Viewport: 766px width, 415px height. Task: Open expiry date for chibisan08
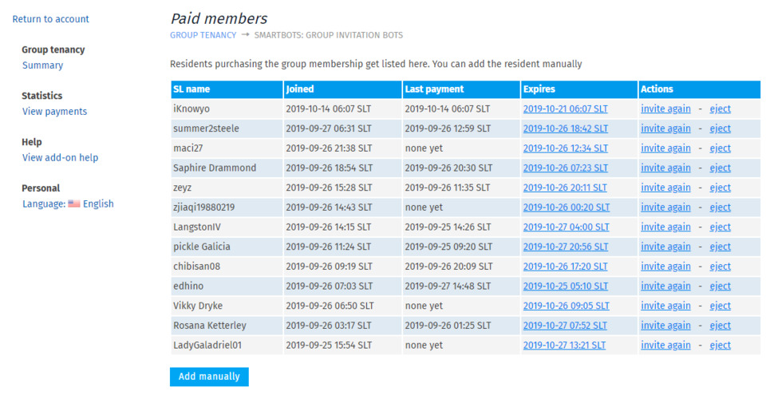coord(565,267)
